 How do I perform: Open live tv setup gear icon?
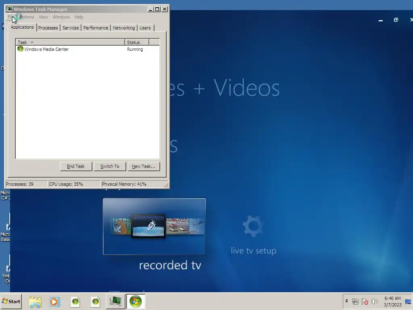point(253,226)
